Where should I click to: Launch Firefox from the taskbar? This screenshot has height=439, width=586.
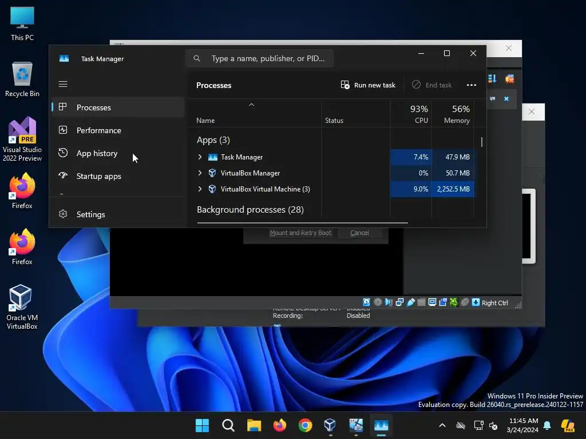click(279, 425)
